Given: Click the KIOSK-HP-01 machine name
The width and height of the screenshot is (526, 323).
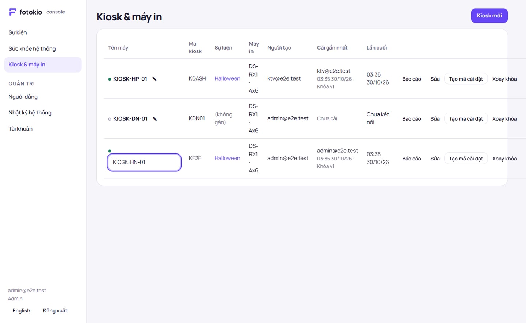Looking at the screenshot, I should click(x=130, y=79).
